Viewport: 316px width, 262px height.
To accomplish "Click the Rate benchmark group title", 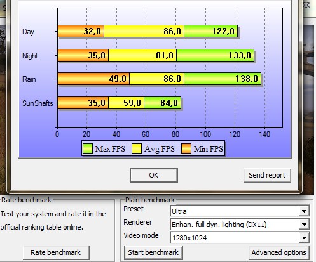I will (26, 200).
